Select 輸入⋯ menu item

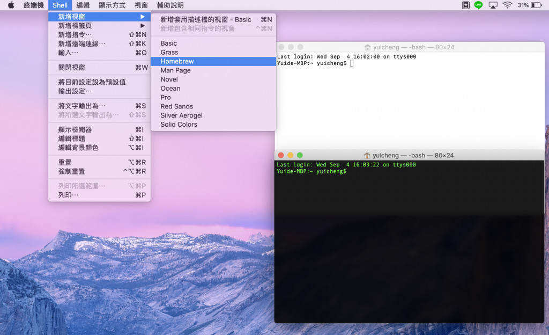click(x=99, y=53)
